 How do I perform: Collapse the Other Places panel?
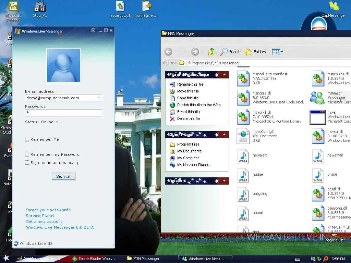pos(224,134)
